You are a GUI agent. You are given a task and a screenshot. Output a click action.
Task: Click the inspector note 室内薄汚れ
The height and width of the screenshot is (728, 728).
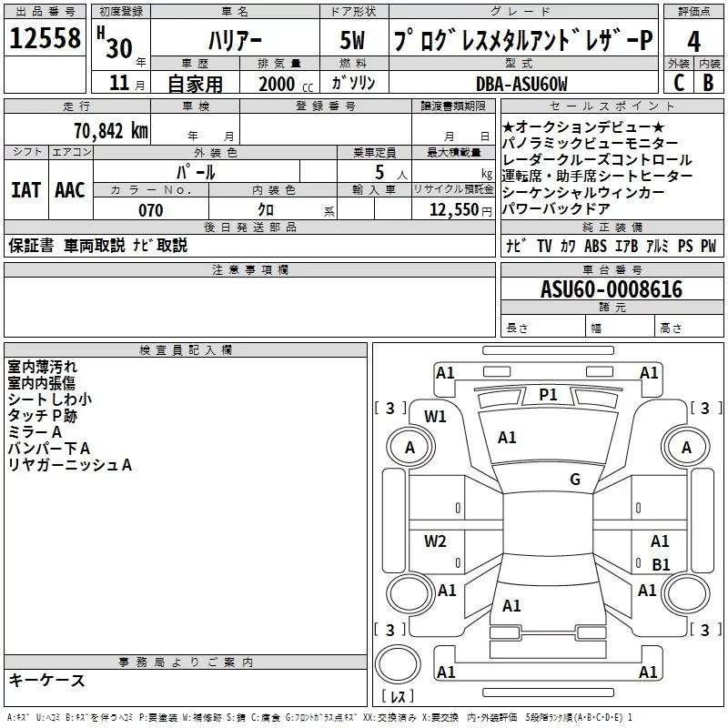point(42,367)
